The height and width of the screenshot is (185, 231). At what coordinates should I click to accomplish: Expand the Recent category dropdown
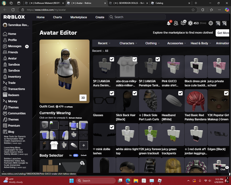pyautogui.click(x=104, y=43)
